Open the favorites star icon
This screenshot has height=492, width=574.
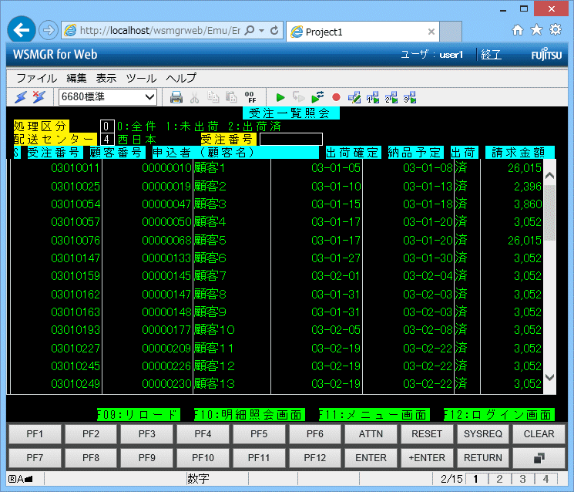pyautogui.click(x=536, y=29)
